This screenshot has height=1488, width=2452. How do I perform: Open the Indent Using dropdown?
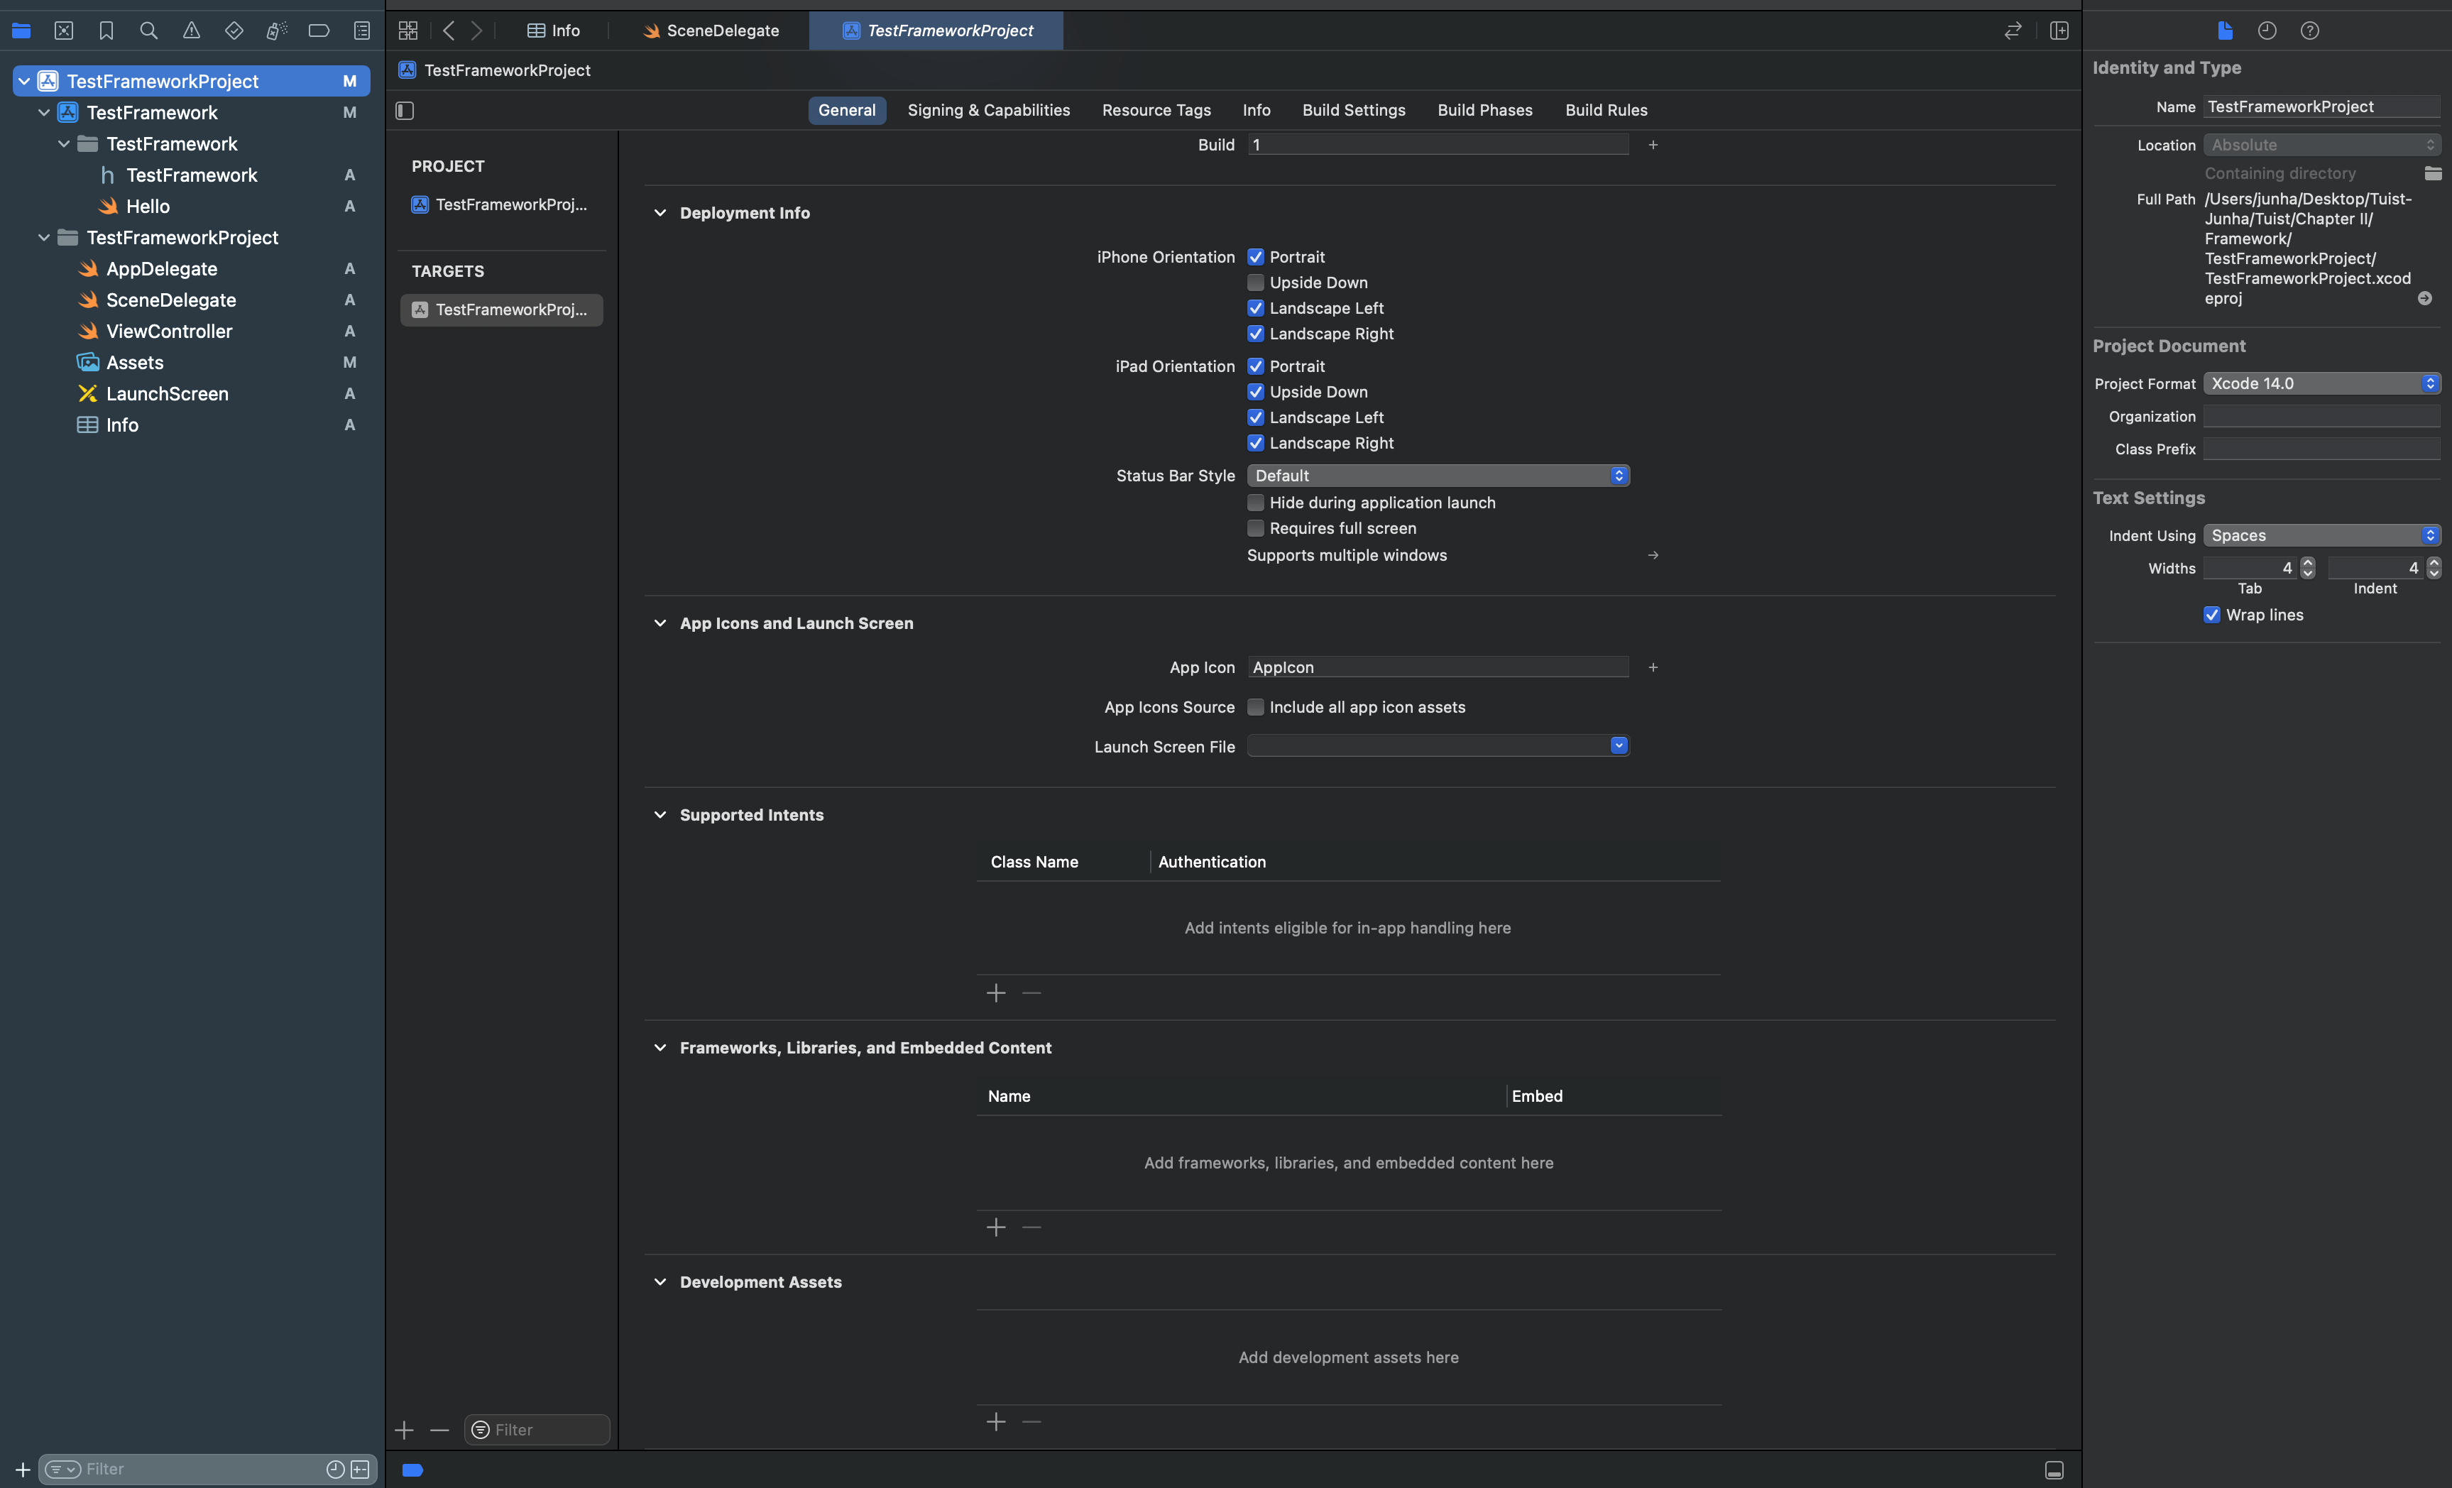tap(2321, 535)
